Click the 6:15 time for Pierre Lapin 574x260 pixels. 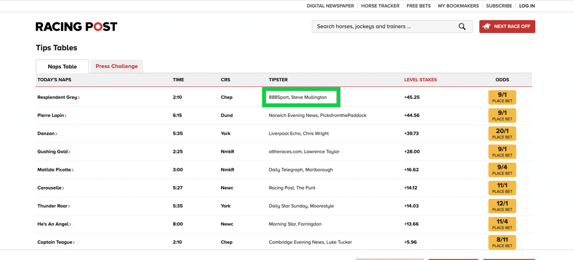(177, 116)
